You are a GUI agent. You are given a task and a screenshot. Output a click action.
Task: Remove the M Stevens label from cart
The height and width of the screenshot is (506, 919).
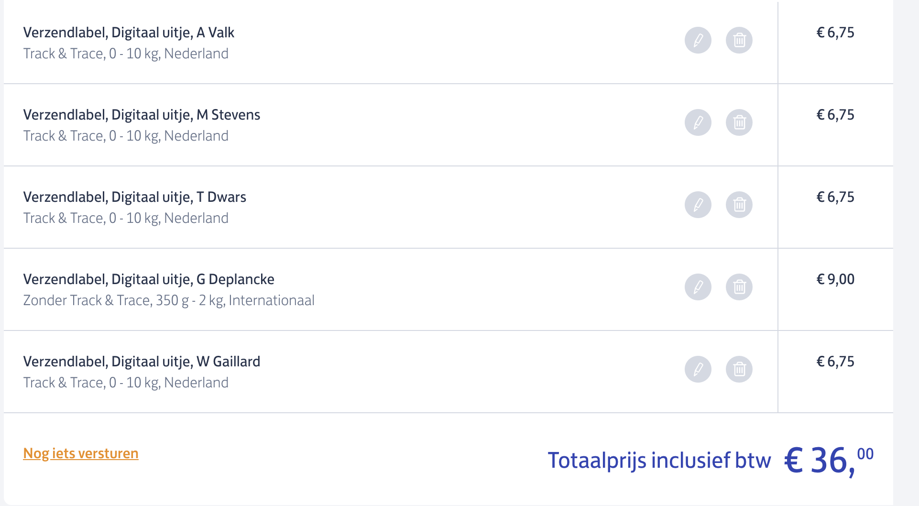[739, 122]
